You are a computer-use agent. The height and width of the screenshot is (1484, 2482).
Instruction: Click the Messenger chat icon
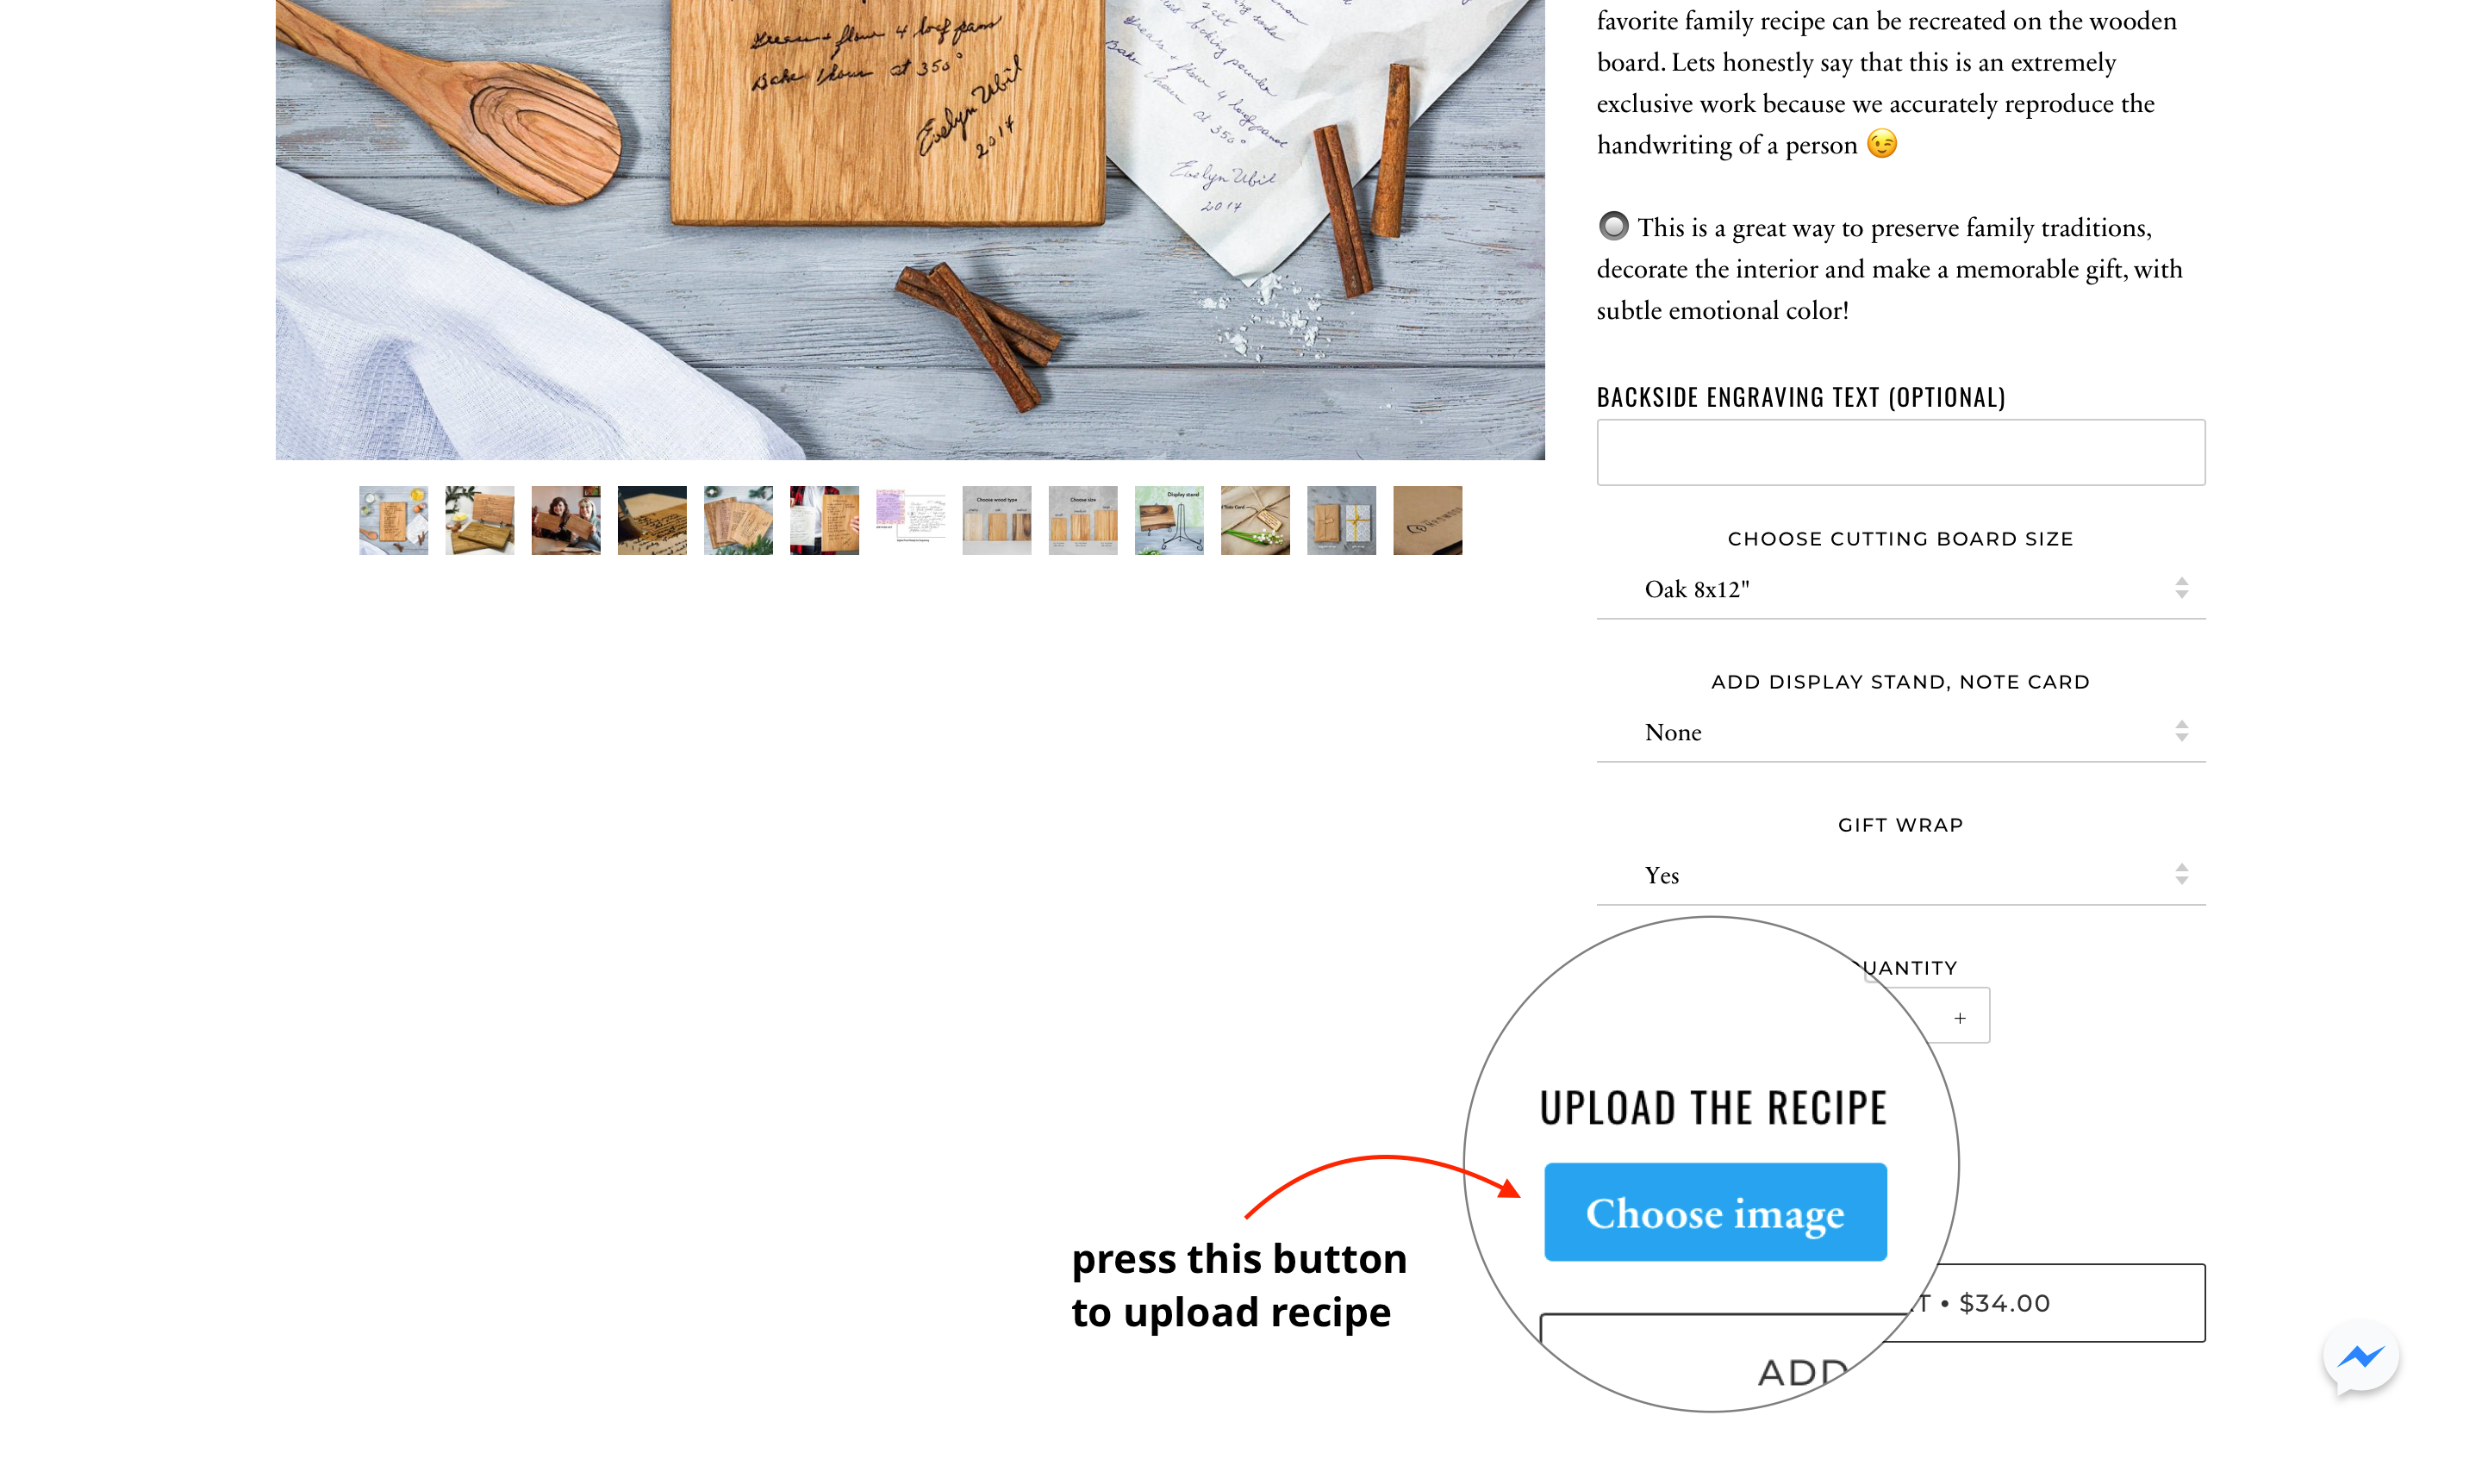pyautogui.click(x=2362, y=1356)
